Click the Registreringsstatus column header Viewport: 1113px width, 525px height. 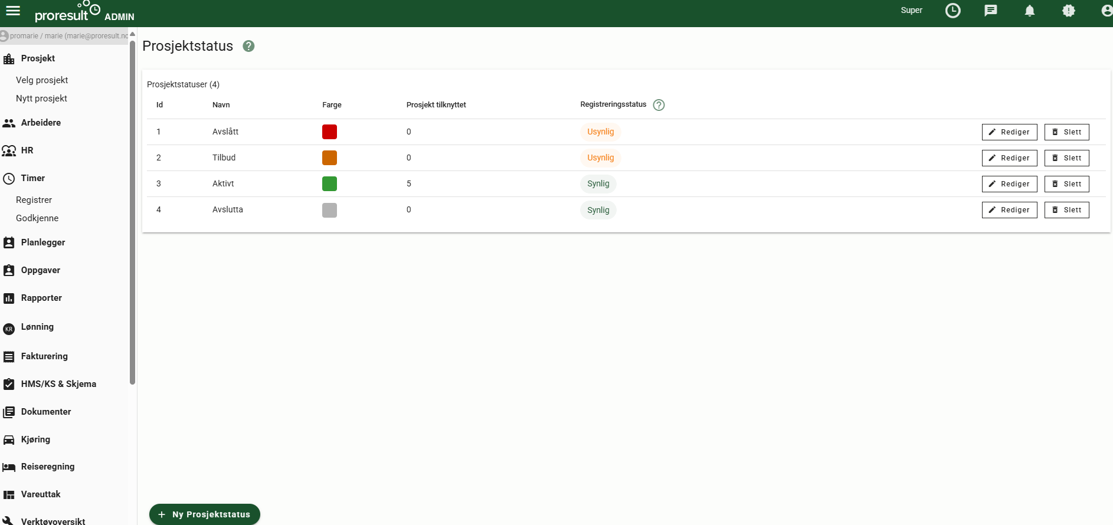click(x=613, y=104)
